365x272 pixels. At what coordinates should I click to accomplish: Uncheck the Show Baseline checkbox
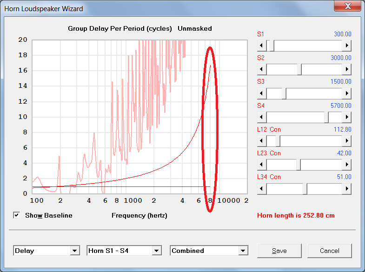(x=17, y=215)
